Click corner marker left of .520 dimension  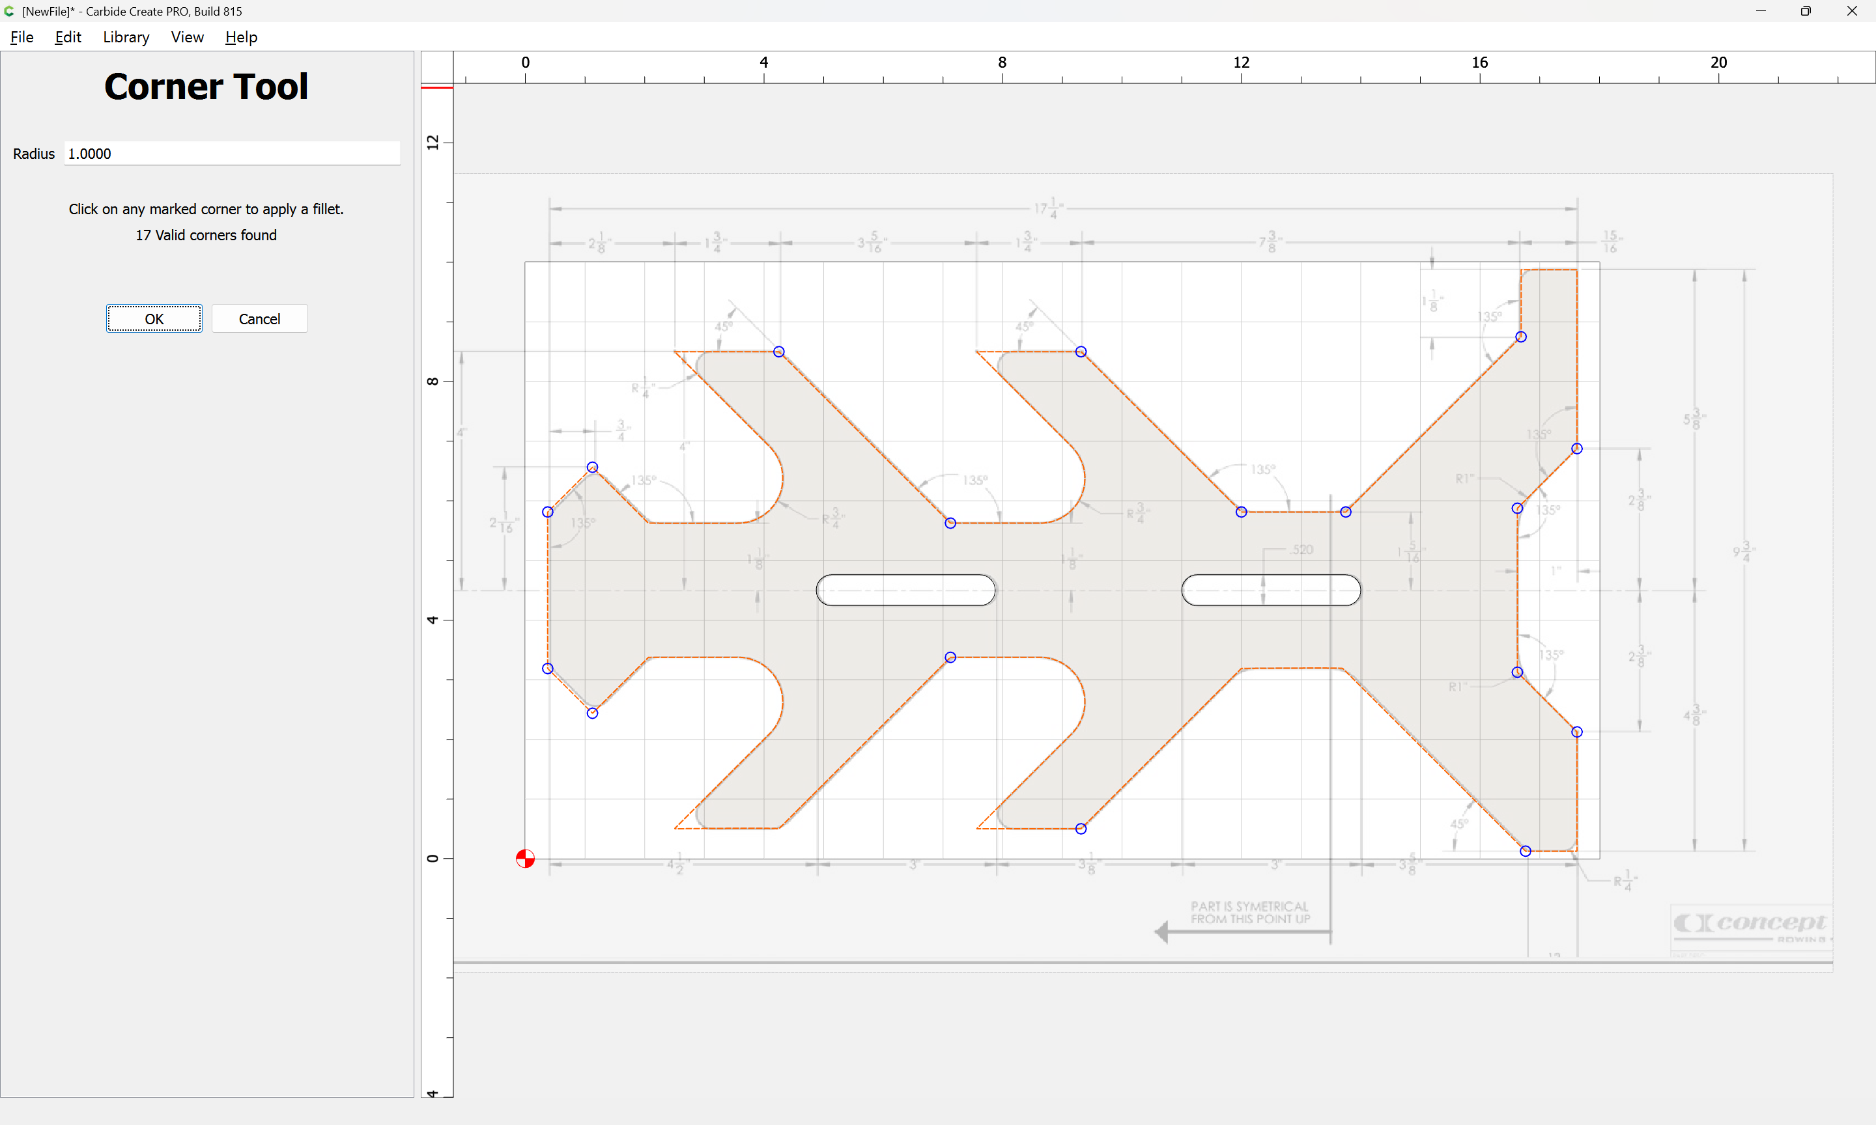1240,512
